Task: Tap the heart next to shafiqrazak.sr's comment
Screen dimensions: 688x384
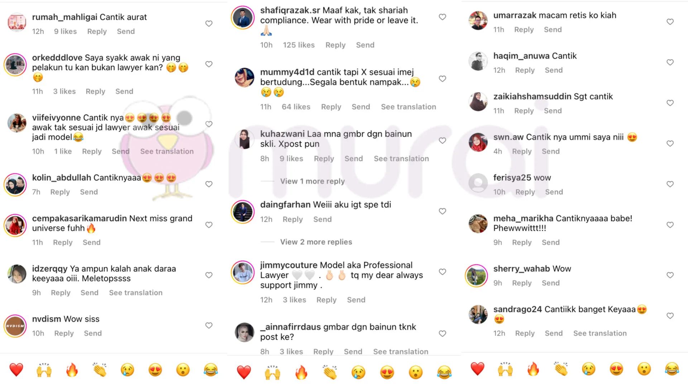Action: tap(443, 17)
